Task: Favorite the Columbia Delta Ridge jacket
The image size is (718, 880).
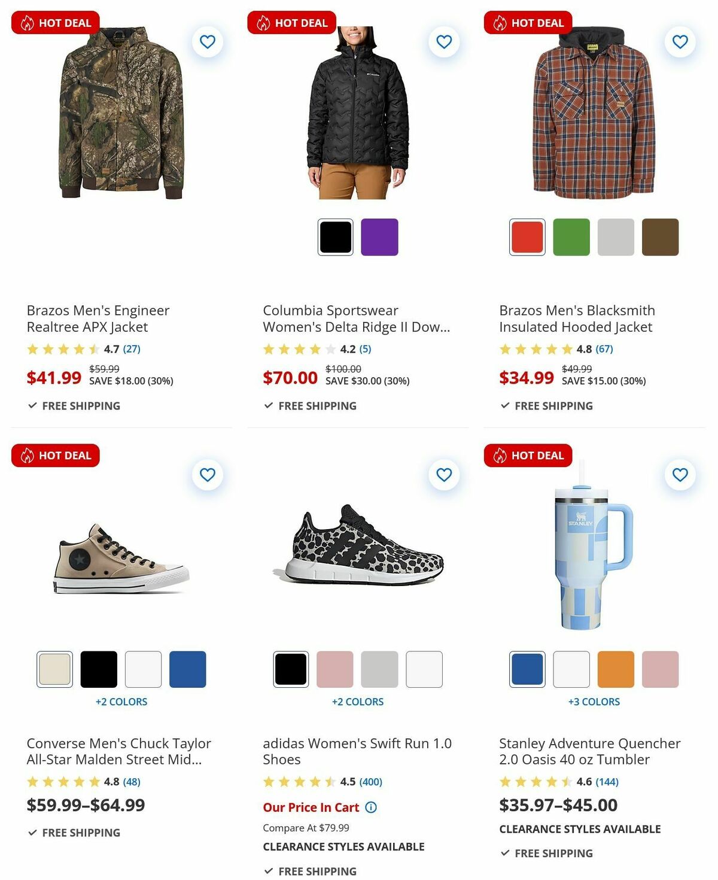Action: click(443, 42)
